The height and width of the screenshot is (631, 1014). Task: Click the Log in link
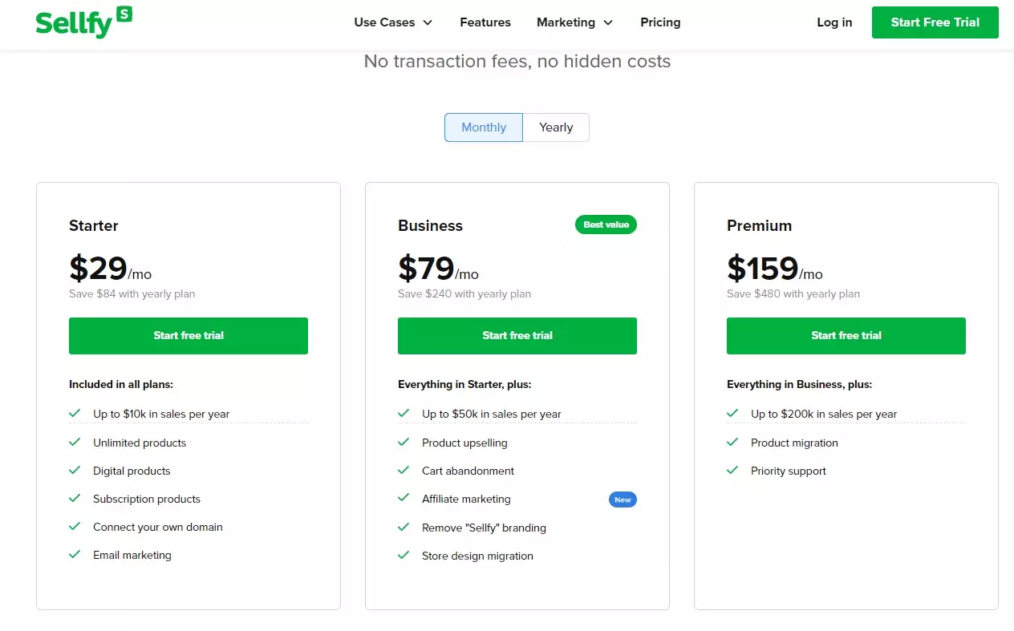(x=834, y=22)
